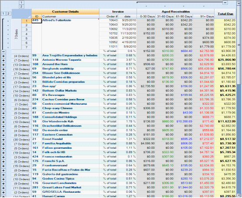Click the select-all corner of grid
Viewport: 242px width, 198px height.
(22, 14)
